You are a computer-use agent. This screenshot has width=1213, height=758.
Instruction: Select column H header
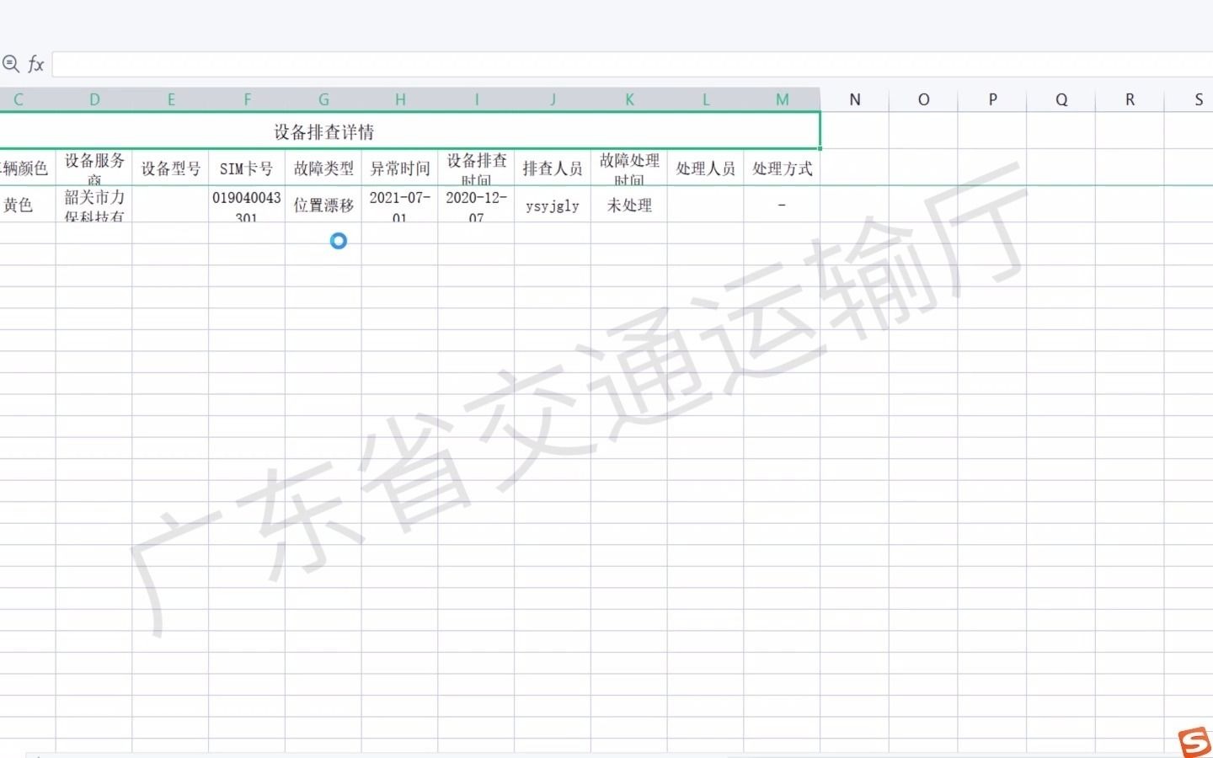point(400,99)
